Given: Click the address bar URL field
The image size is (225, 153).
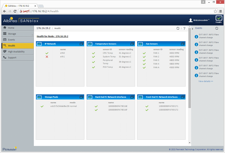Looking at the screenshot, I should (x=118, y=11).
